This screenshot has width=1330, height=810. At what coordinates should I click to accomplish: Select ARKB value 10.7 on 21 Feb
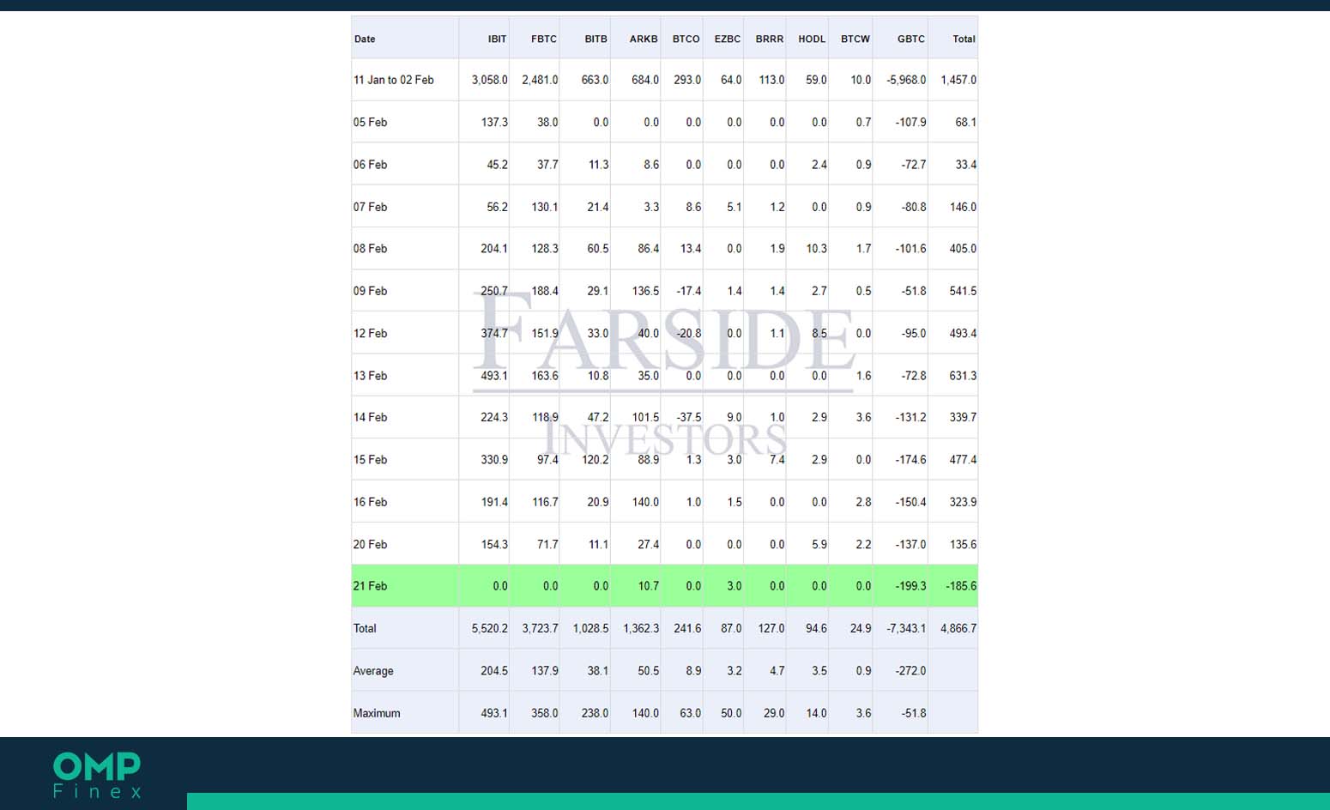point(649,586)
